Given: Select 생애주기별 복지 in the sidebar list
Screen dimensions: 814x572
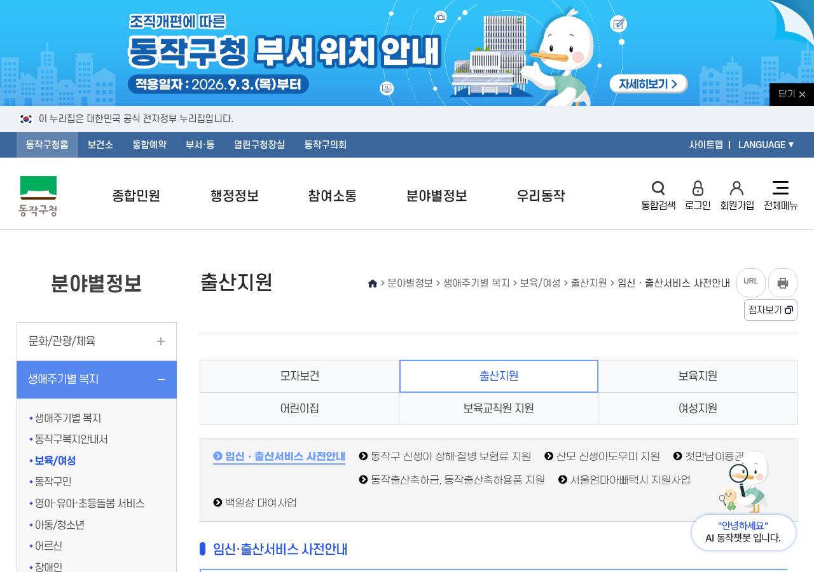Looking at the screenshot, I should [68, 418].
